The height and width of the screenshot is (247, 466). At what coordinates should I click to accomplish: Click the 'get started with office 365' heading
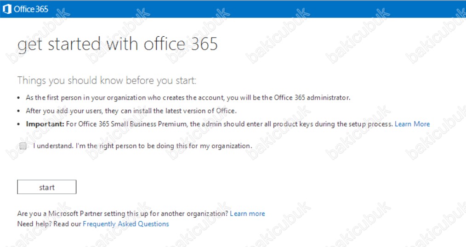pos(118,44)
